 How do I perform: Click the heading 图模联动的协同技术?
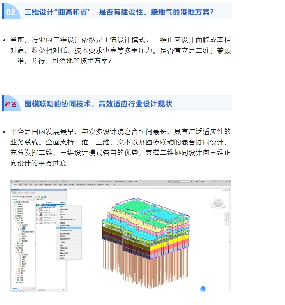click(98, 104)
